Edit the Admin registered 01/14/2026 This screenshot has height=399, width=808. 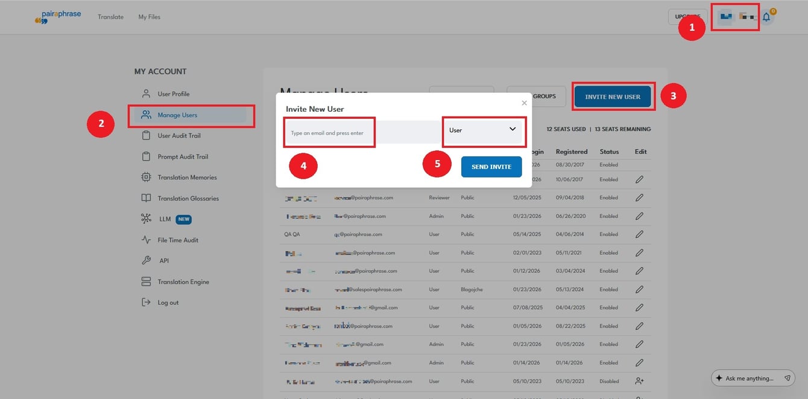[639, 363]
